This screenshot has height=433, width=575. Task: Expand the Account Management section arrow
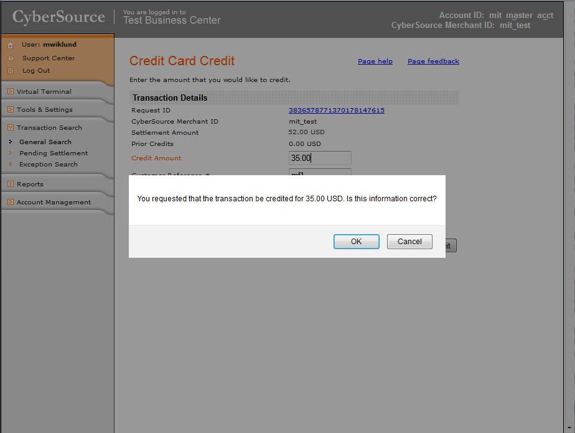tap(11, 202)
